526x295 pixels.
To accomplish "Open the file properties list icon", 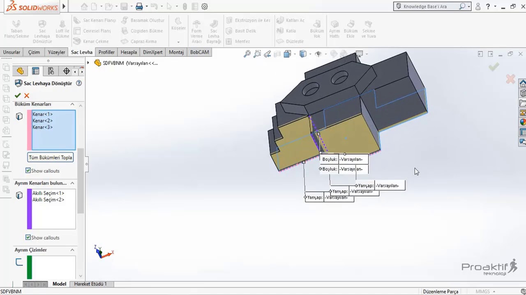I will coord(195,7).
